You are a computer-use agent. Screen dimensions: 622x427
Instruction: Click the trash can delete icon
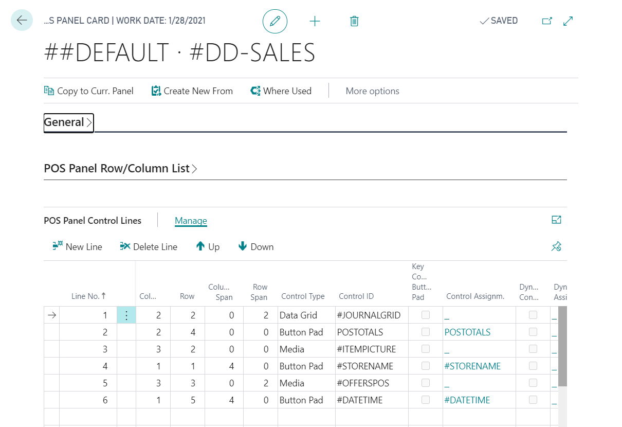pos(354,21)
